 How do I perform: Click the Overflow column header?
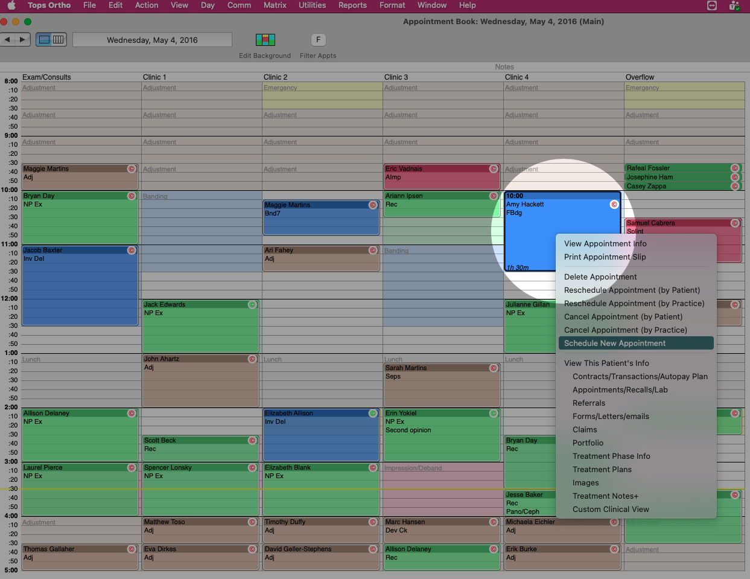pyautogui.click(x=640, y=77)
